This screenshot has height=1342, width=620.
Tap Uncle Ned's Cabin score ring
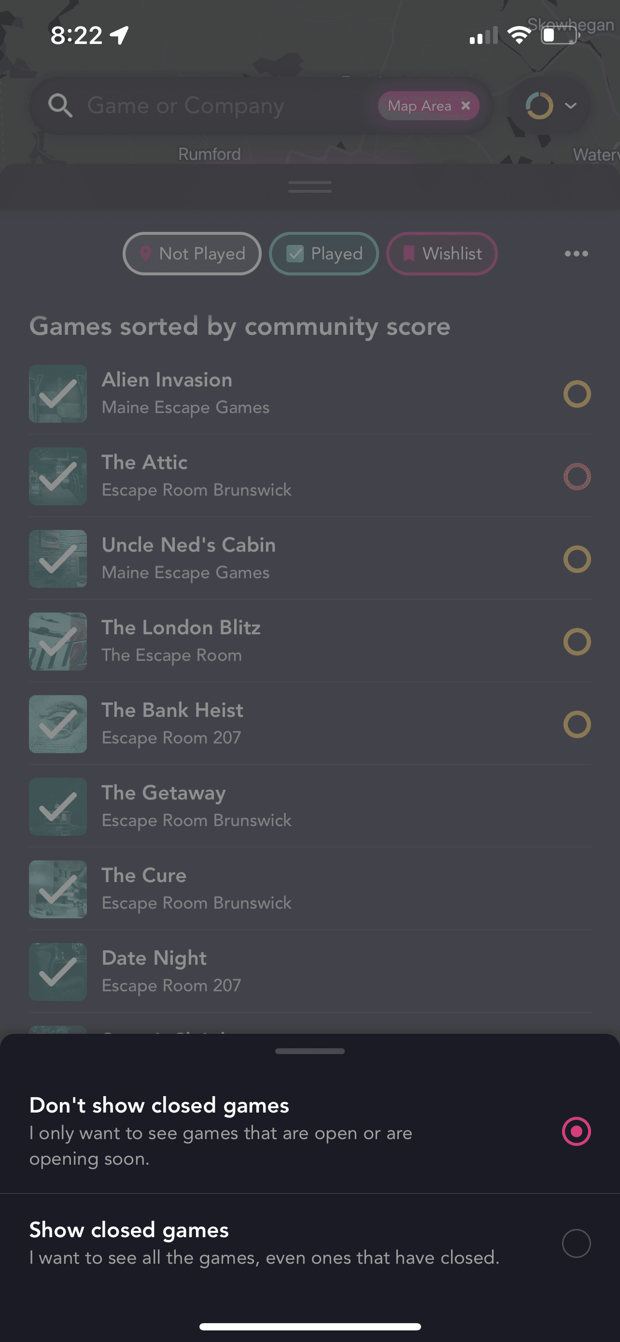577,559
